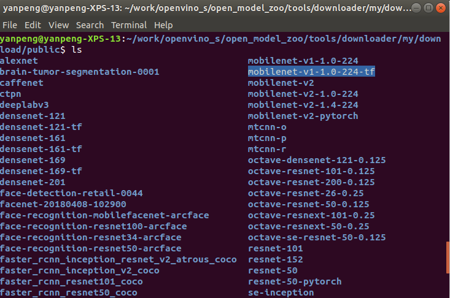Click the octave-resnet-200-0.125 entry
The height and width of the screenshot is (298, 450).
click(x=311, y=182)
